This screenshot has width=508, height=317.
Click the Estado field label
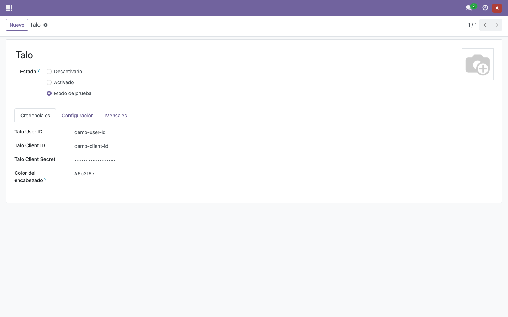pos(28,72)
